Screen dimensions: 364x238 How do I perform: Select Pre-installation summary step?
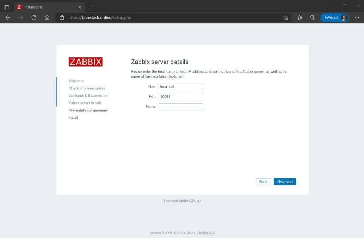click(88, 110)
